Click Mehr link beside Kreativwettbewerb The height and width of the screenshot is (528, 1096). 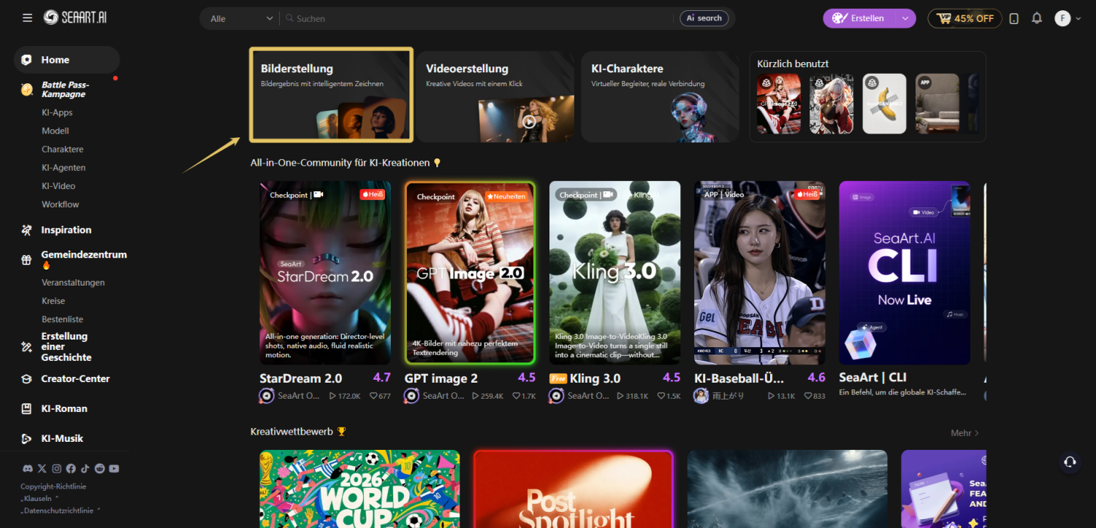click(964, 433)
